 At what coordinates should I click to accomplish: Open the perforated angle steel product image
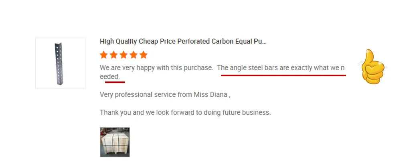pos(61,63)
